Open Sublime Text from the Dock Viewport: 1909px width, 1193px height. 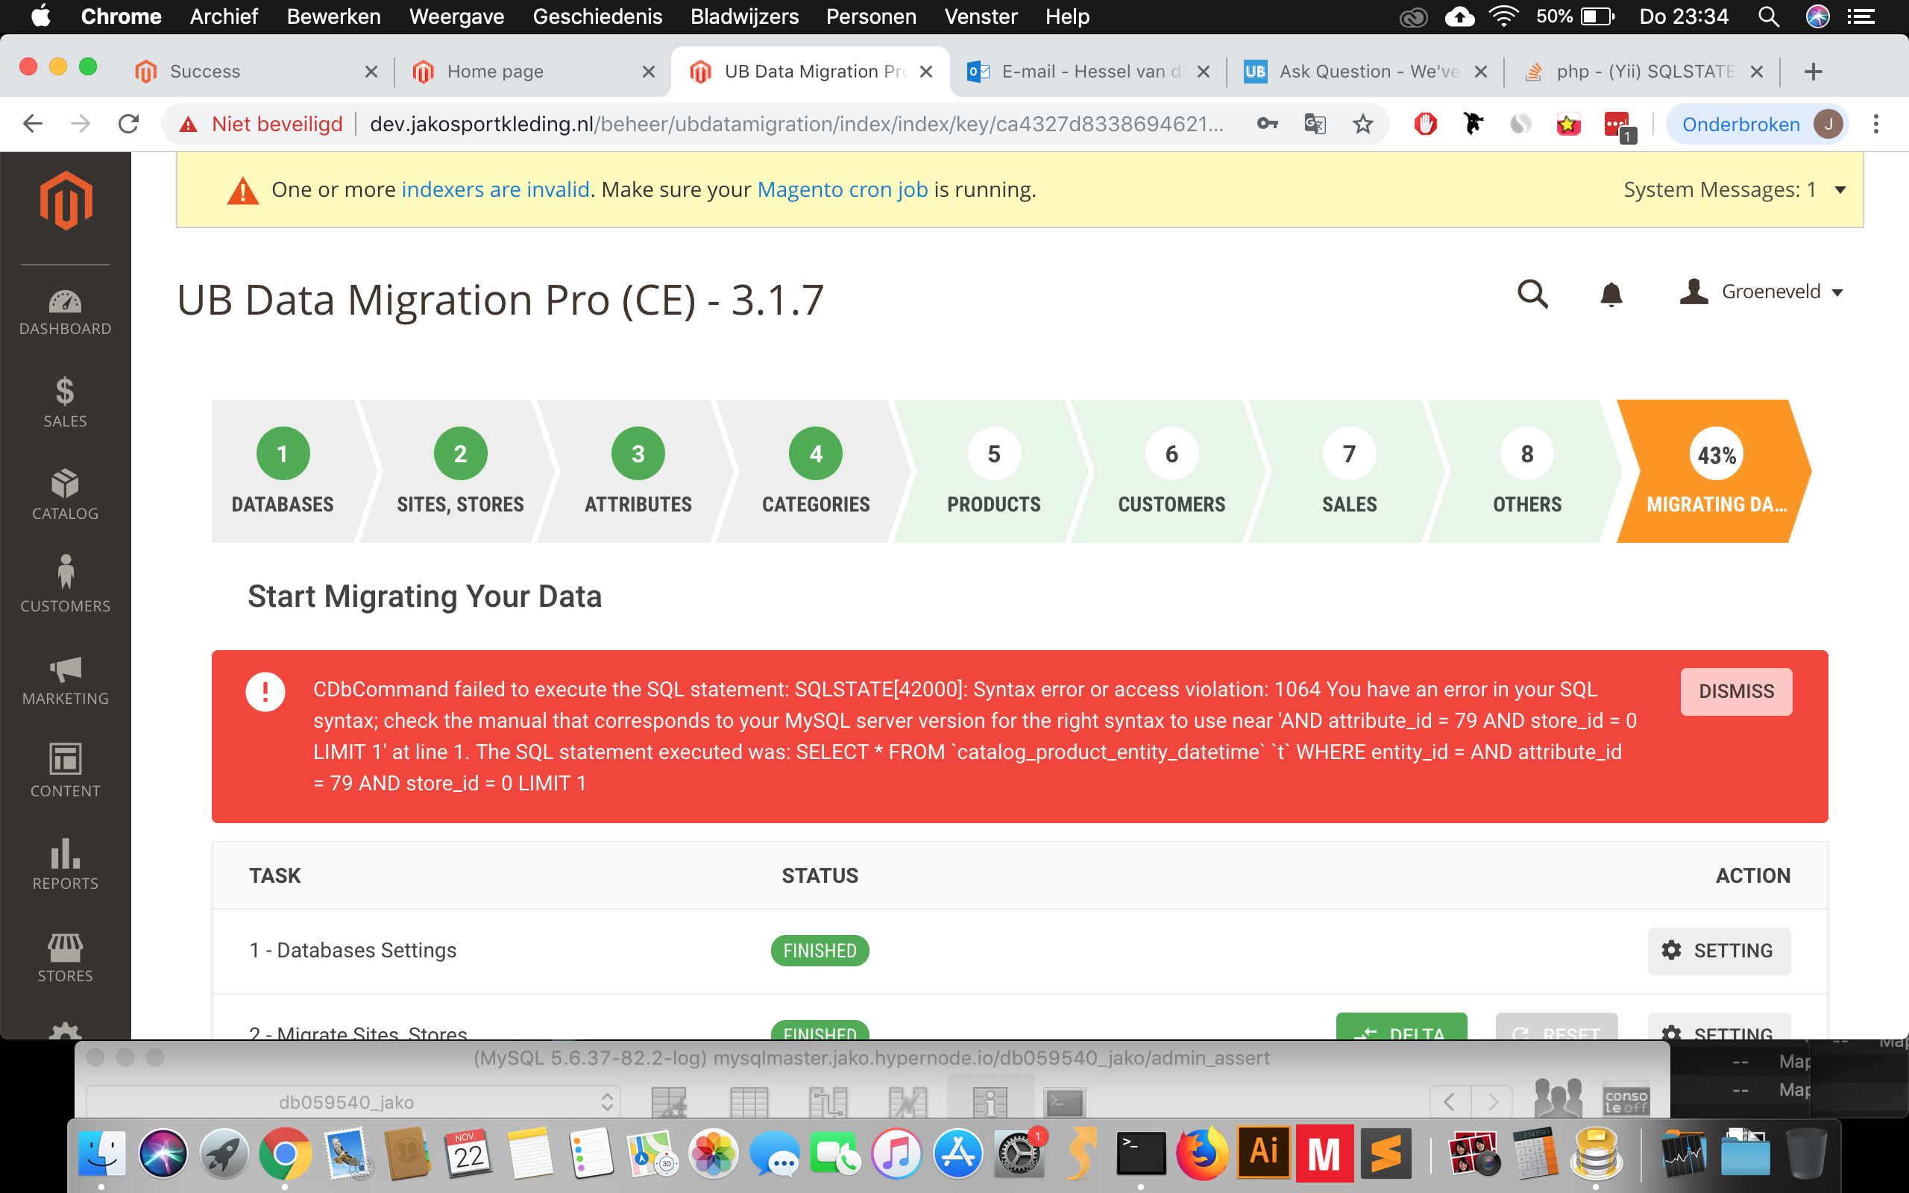1386,1153
